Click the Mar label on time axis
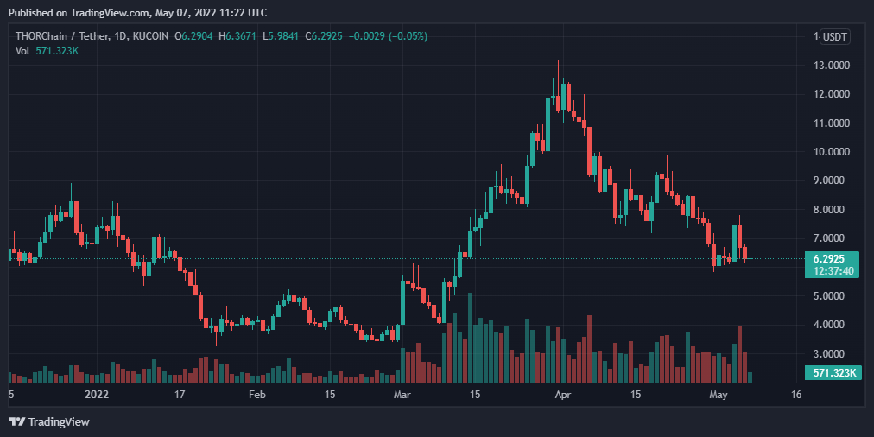The width and height of the screenshot is (874, 437). coord(402,395)
